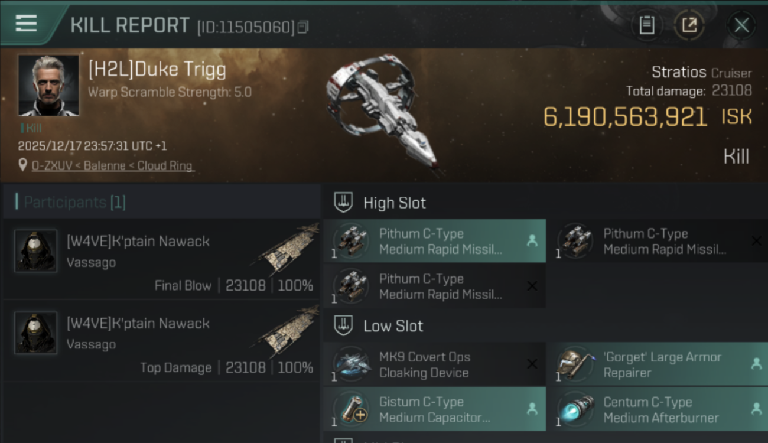Viewport: 768px width, 443px height.
Task: Open Duke Trigg's character portrait
Action: point(48,85)
